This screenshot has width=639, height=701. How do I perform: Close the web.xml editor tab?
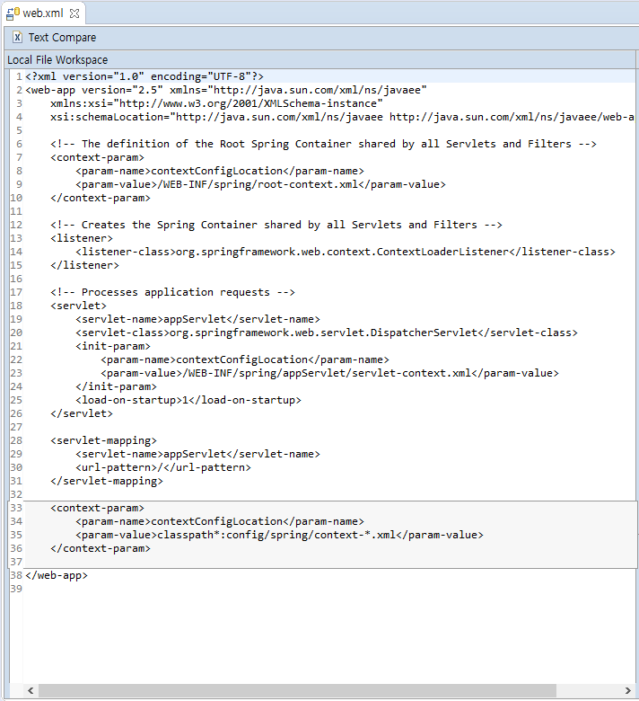pos(74,13)
